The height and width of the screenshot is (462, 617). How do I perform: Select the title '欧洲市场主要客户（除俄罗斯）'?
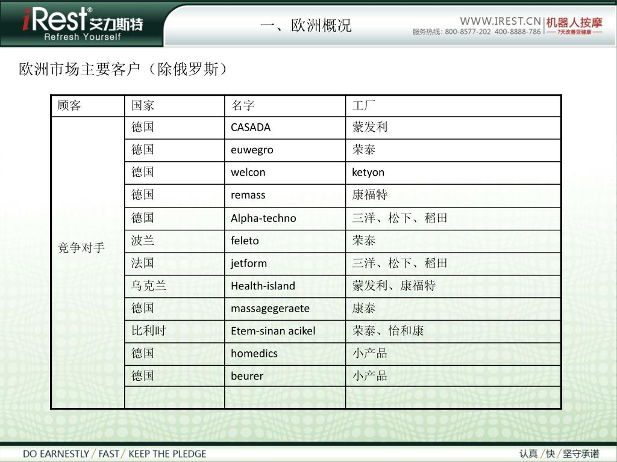tap(124, 70)
